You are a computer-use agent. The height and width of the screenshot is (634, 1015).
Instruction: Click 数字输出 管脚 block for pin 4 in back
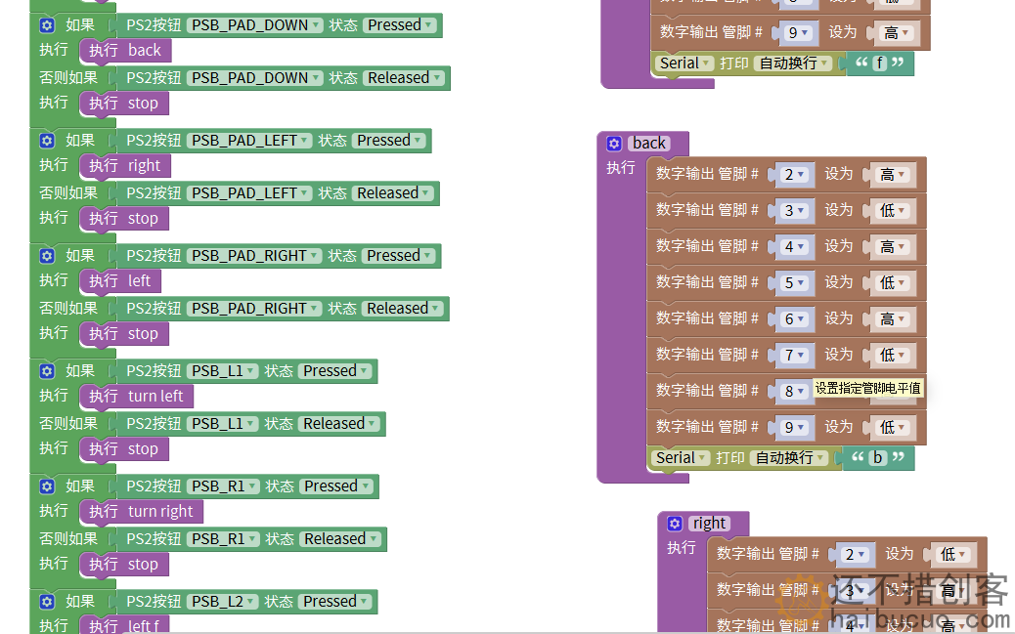[x=786, y=246]
